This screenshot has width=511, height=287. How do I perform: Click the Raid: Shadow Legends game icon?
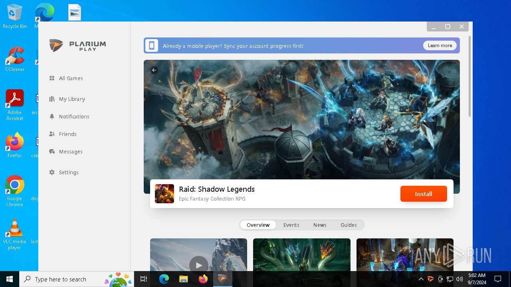[164, 194]
